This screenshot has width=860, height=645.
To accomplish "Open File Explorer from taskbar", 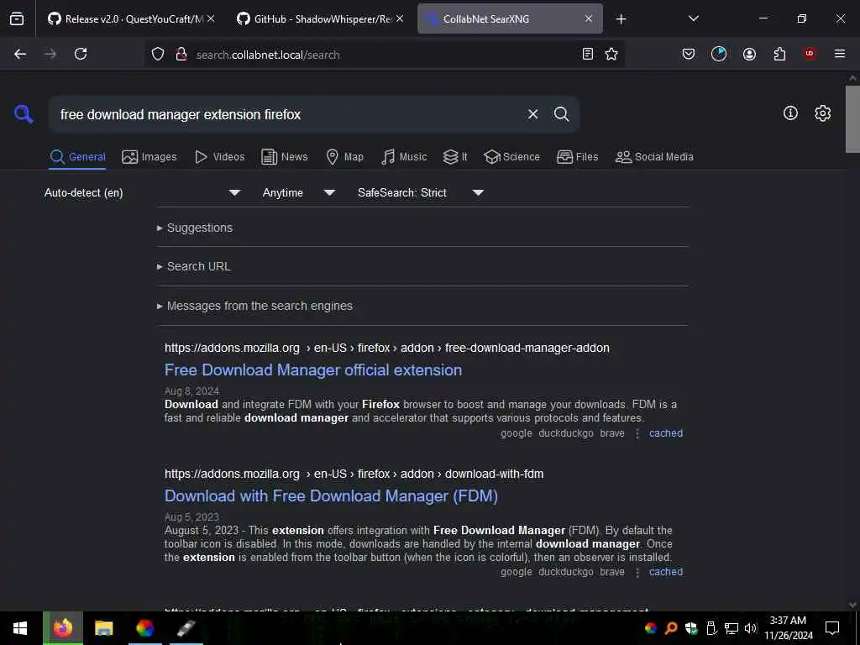I will [x=103, y=628].
